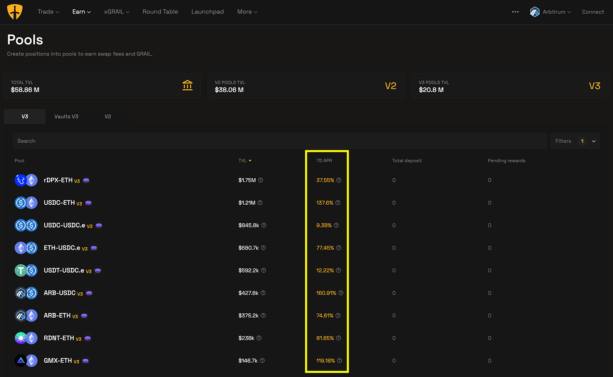Click the 81.65% APR value
This screenshot has height=377, width=613.
pos(325,338)
